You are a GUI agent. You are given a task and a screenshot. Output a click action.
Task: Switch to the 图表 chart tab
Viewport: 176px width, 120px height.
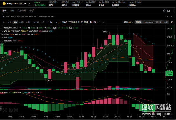(x=4, y=11)
